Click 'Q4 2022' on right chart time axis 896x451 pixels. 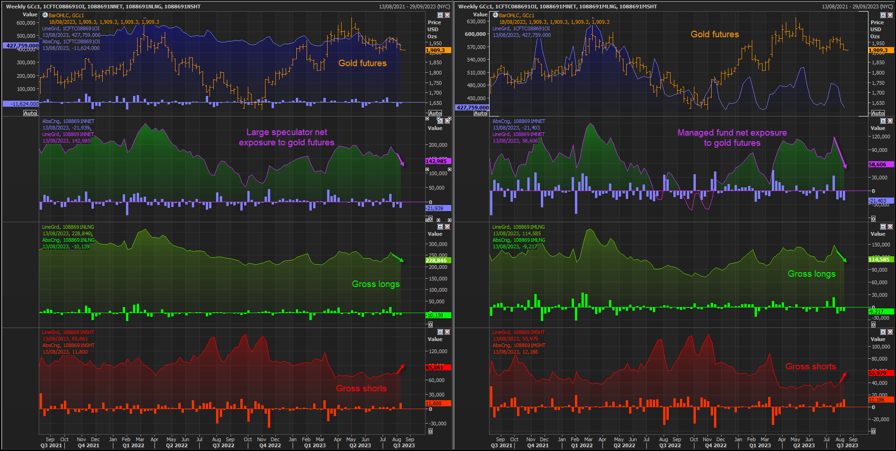point(715,445)
